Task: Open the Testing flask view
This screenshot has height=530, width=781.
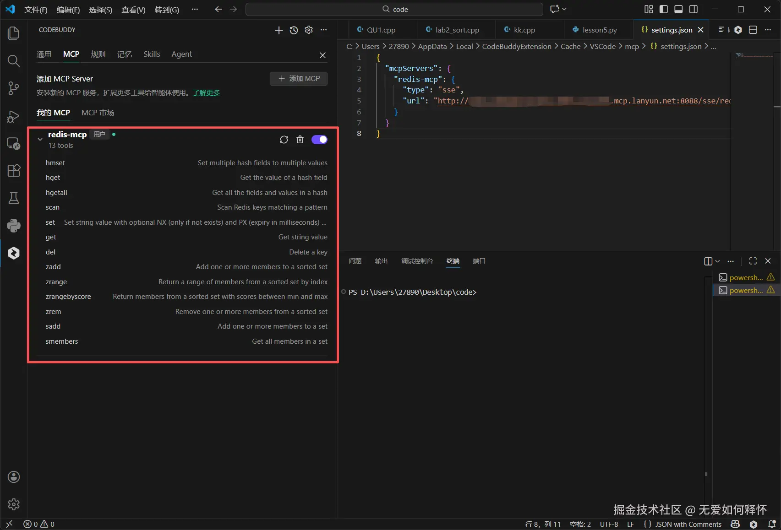Action: (x=14, y=198)
